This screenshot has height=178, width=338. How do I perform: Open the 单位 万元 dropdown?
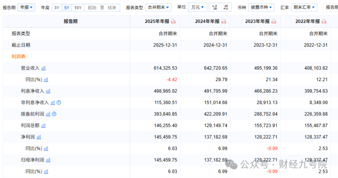pos(197,7)
